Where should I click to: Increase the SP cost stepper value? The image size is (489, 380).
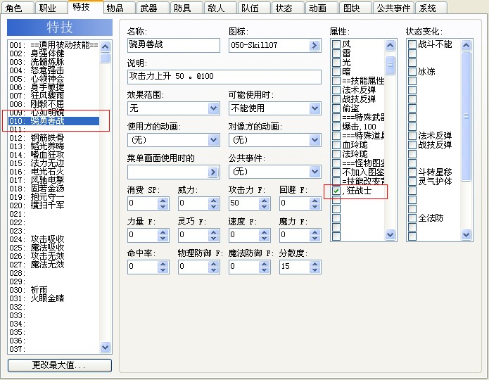[163, 201]
